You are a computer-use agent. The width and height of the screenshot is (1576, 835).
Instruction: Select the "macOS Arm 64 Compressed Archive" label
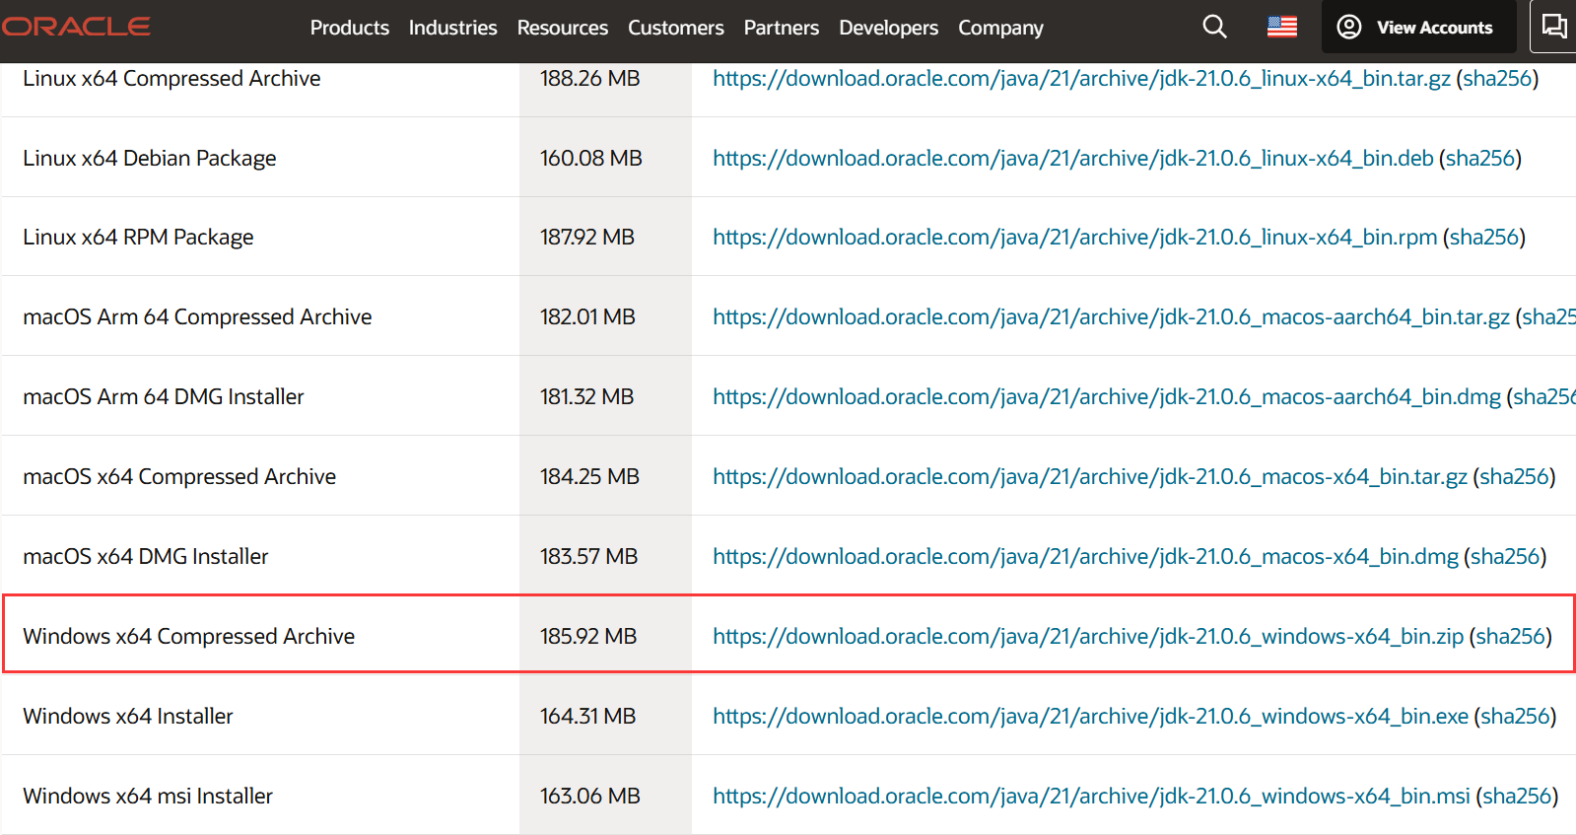click(197, 316)
